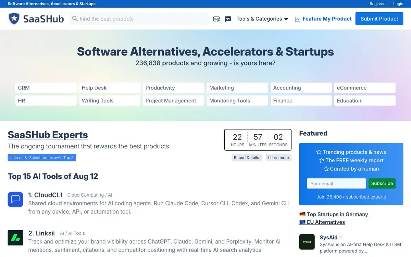The width and height of the screenshot is (411, 257).
Task: Focus the Your email input field
Action: pos(336,183)
